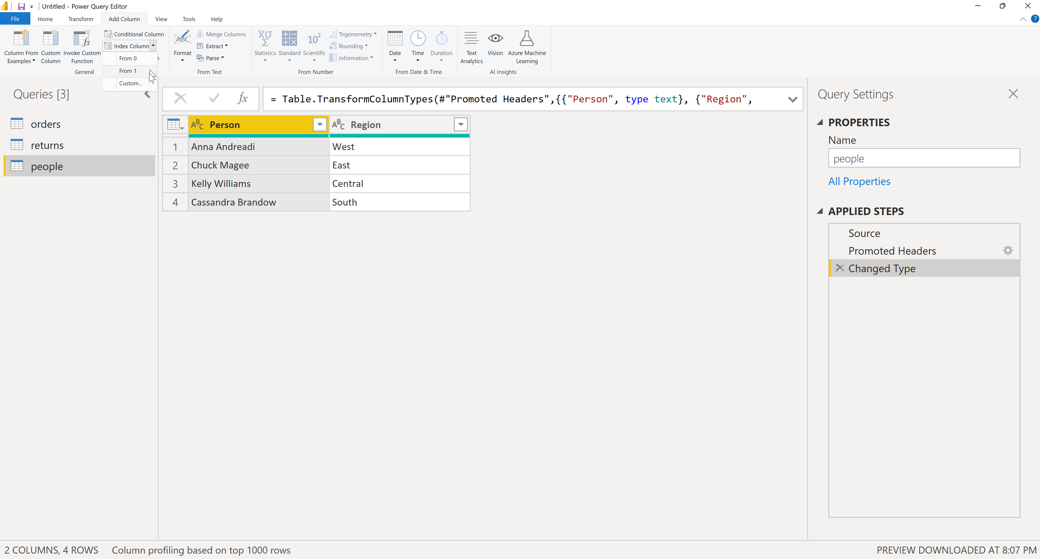The image size is (1040, 559).
Task: Switch to the Transform tab
Action: [x=80, y=19]
